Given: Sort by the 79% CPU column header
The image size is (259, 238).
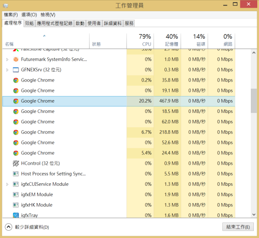Looking at the screenshot, I should coord(140,41).
